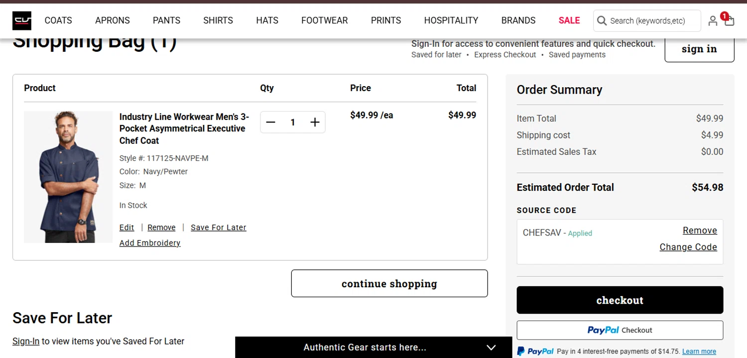Viewport: 747px width, 358px height.
Task: Open the PANTS menu
Action: click(x=166, y=20)
